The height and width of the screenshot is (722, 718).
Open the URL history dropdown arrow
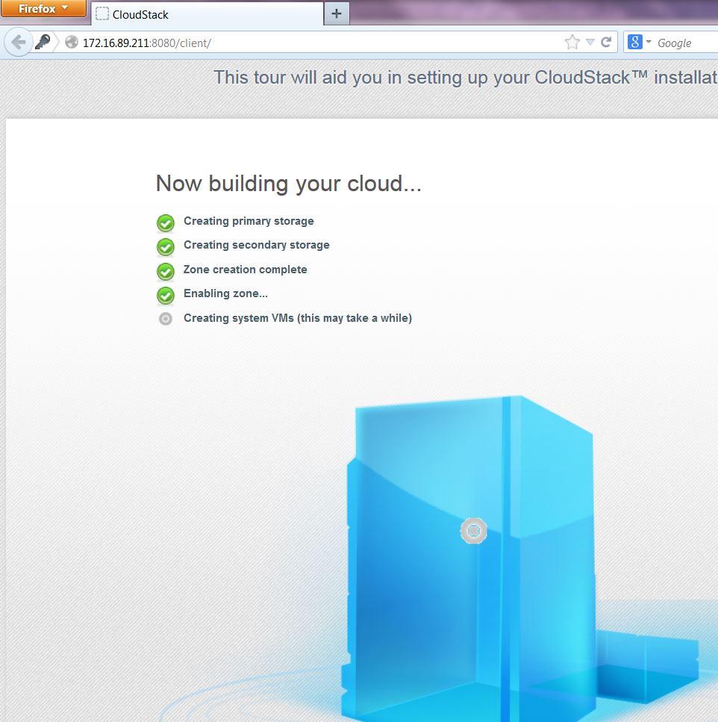pyautogui.click(x=590, y=43)
